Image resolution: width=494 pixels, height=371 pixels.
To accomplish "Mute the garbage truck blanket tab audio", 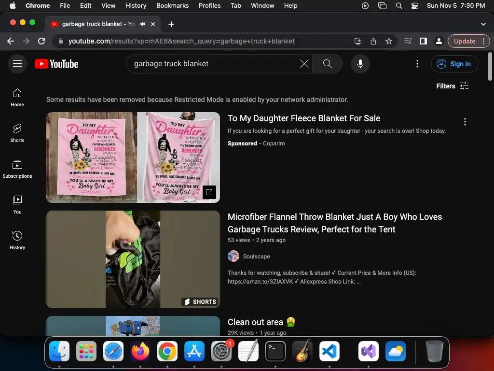I will 143,24.
